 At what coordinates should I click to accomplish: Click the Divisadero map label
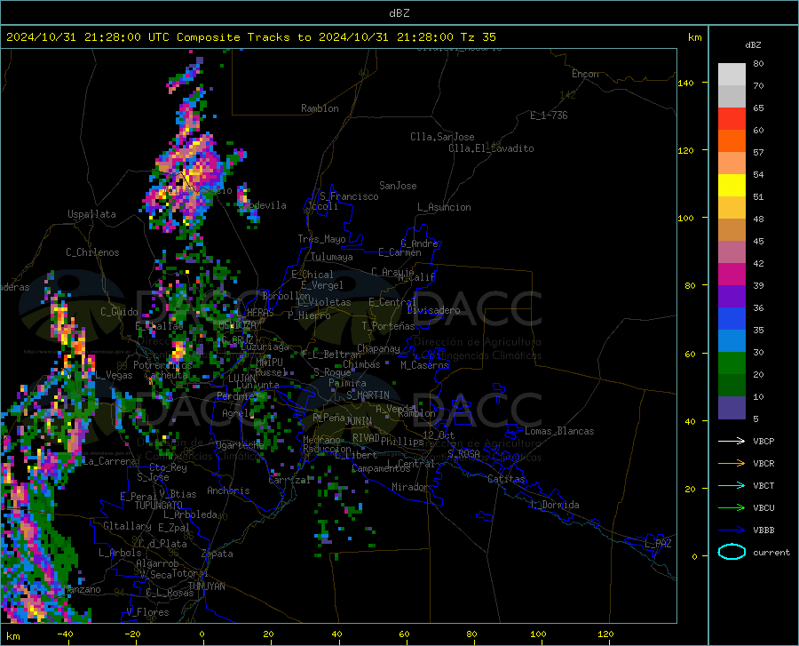coord(433,310)
